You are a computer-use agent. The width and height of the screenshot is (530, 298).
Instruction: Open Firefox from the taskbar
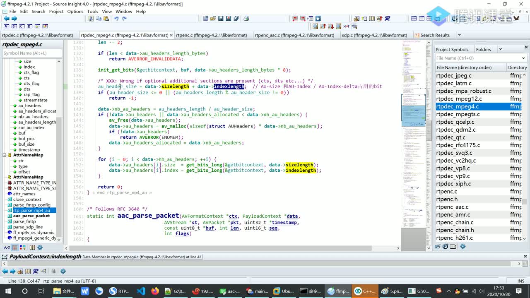[155, 291]
